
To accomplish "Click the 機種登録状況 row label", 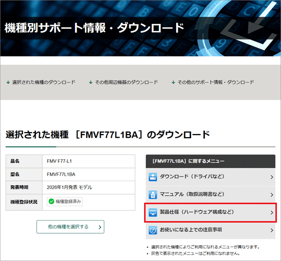I will (24, 202).
